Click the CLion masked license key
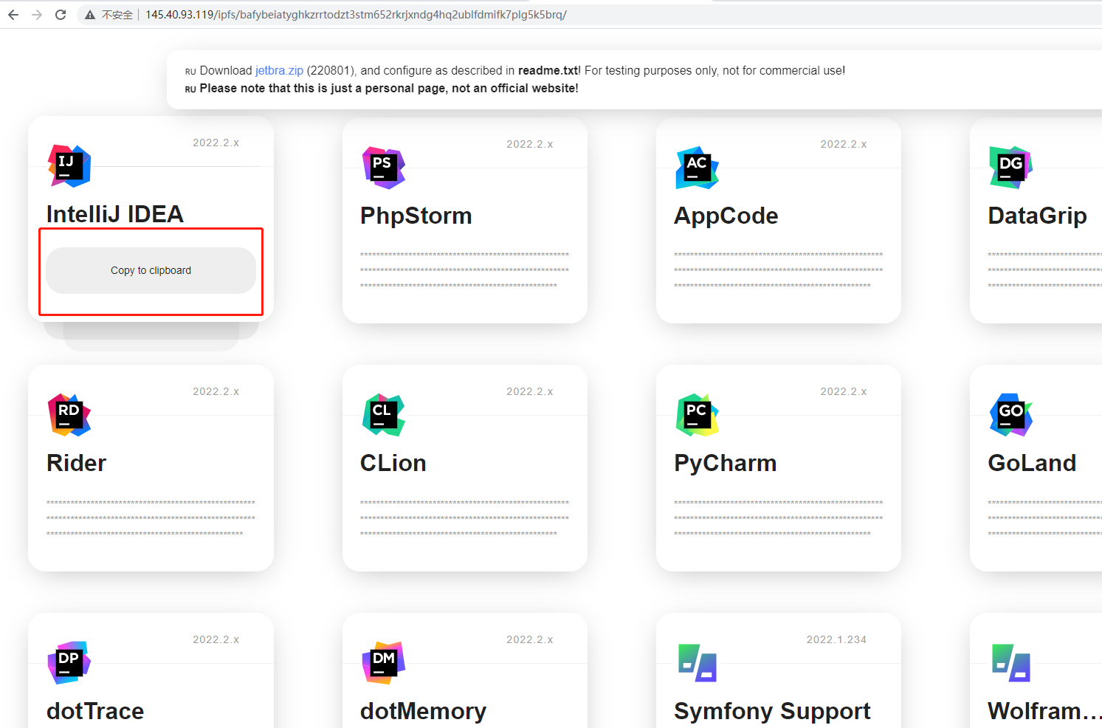This screenshot has width=1102, height=728. tap(464, 518)
